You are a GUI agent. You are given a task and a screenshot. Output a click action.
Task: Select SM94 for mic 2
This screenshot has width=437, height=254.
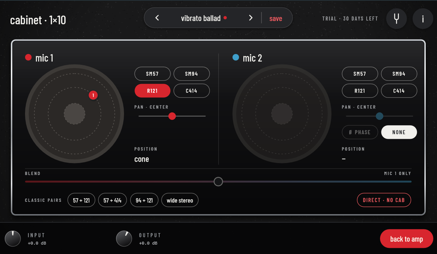pos(399,74)
